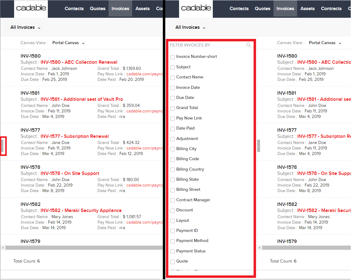The height and width of the screenshot is (280, 352).
Task: Select INV-1579 heading in left window
Action: click(x=30, y=241)
